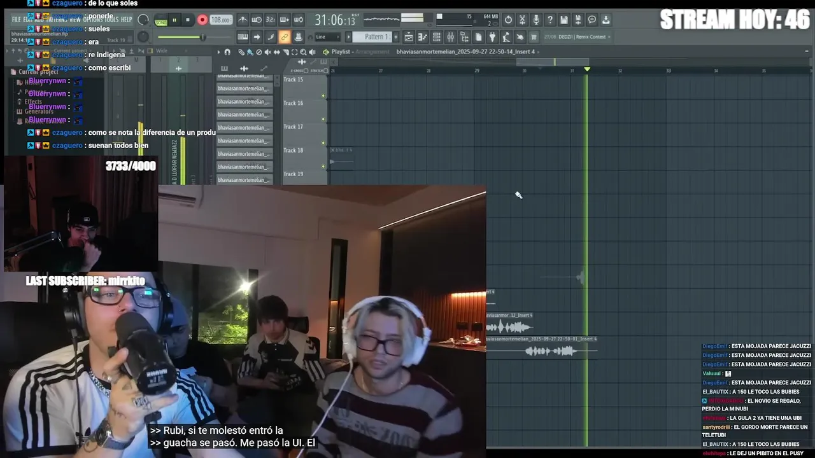Toggle loop recording
This screenshot has width=815, height=458.
coord(298,20)
